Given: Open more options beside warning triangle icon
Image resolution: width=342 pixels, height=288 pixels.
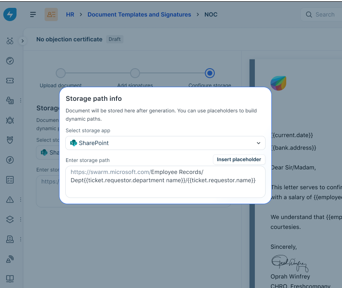Looking at the screenshot, I should (x=21, y=200).
